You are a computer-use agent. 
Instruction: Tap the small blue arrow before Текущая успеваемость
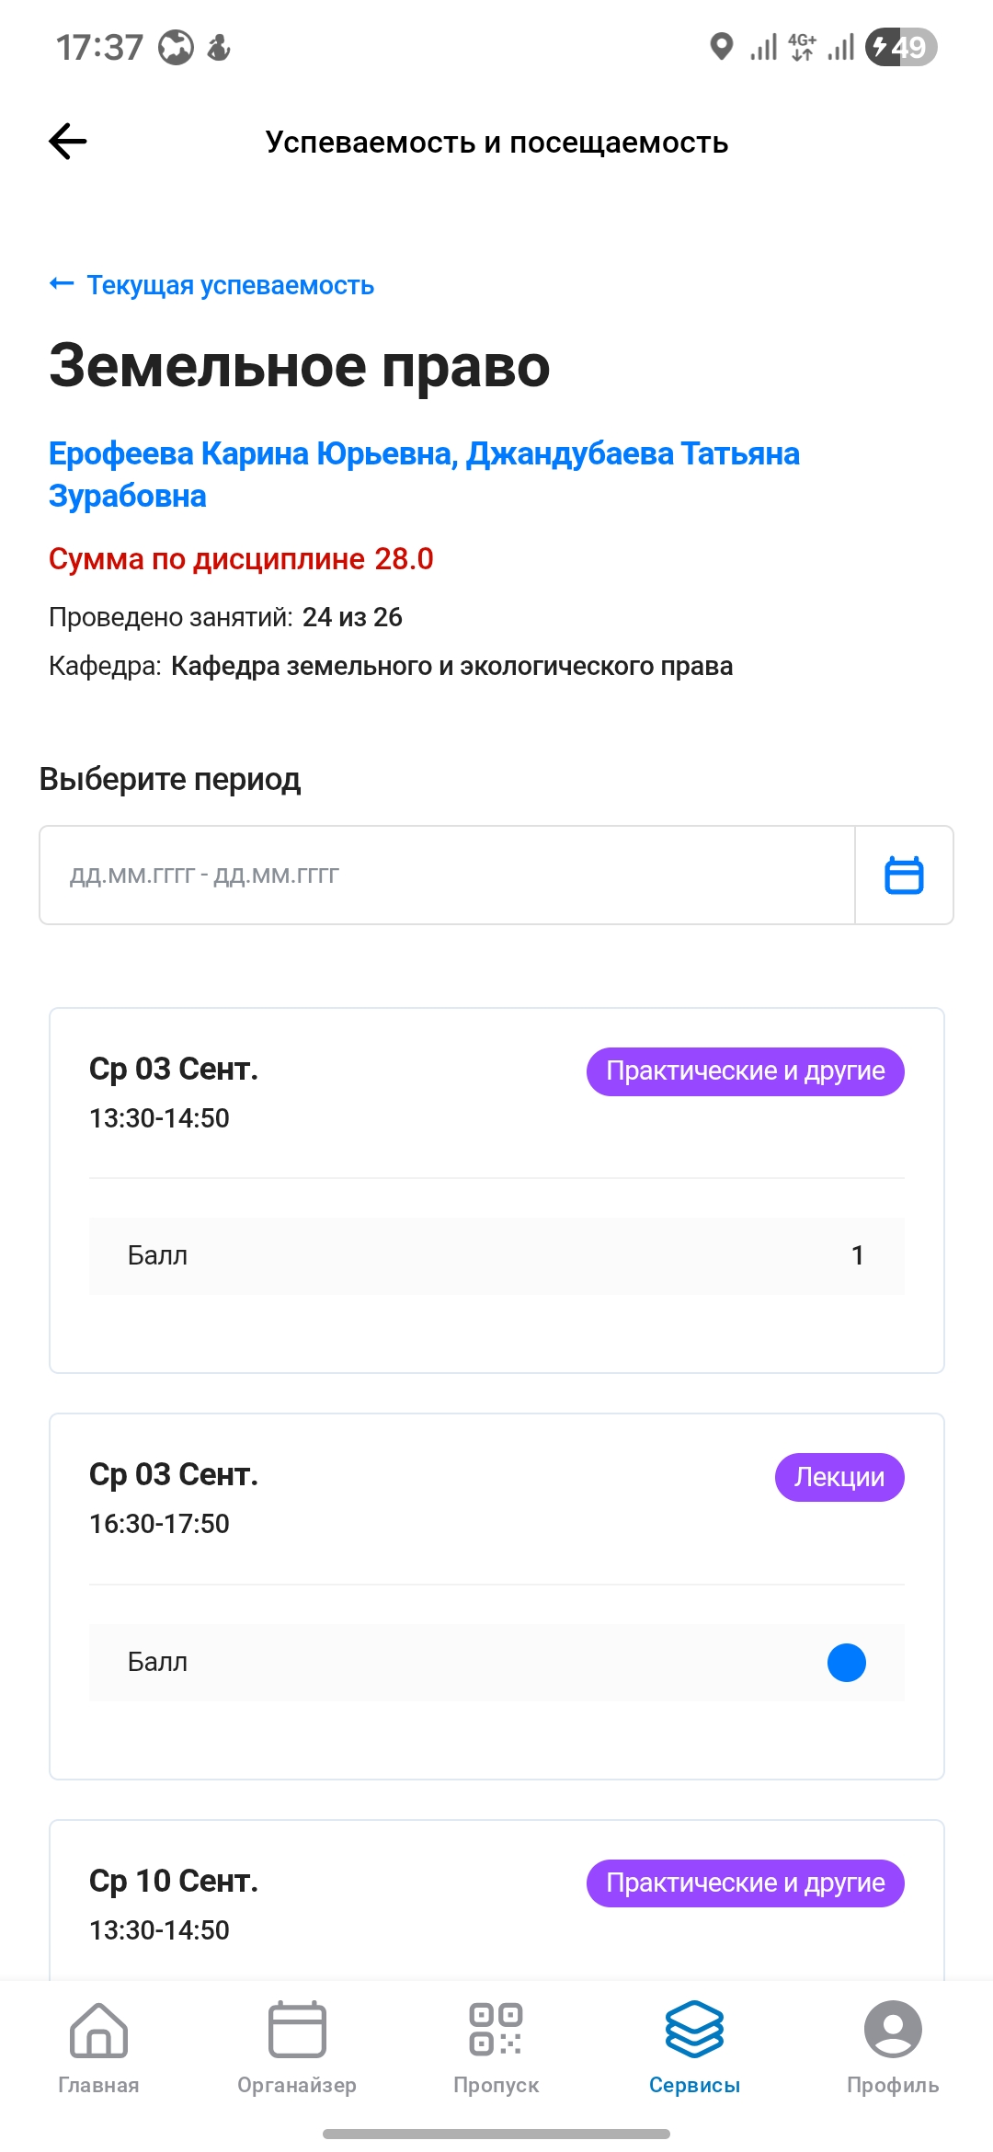tap(62, 284)
